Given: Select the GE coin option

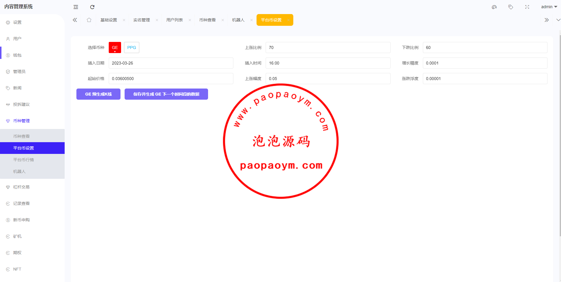Looking at the screenshot, I should coord(115,47).
